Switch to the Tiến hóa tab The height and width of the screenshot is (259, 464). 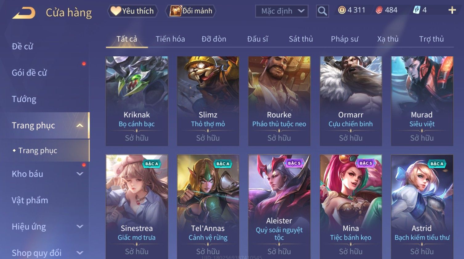tap(170, 39)
